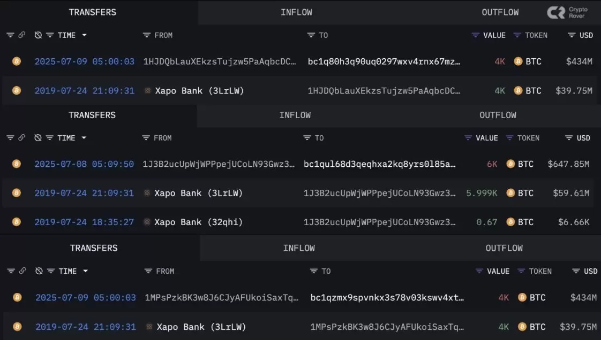Click the chain link icon in bottom transfers panel

coord(22,271)
